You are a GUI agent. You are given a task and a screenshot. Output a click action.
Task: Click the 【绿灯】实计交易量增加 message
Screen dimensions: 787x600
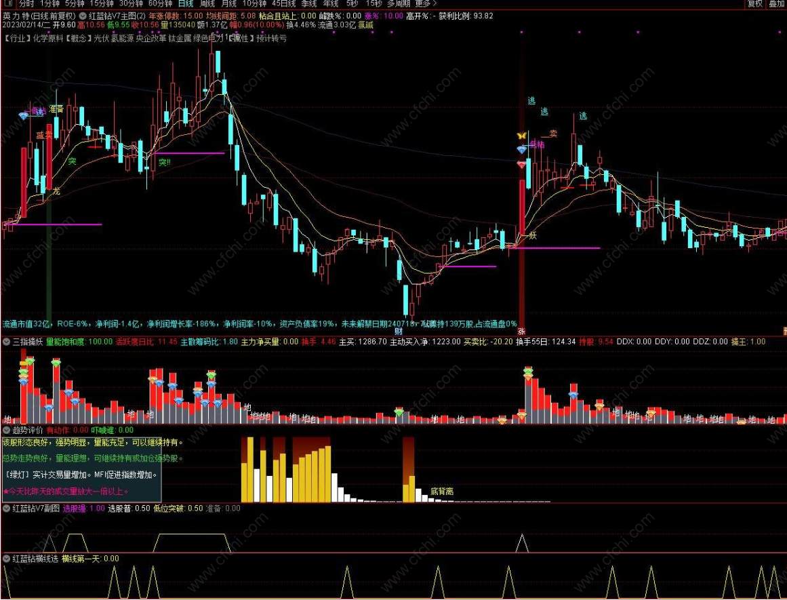tap(82, 475)
